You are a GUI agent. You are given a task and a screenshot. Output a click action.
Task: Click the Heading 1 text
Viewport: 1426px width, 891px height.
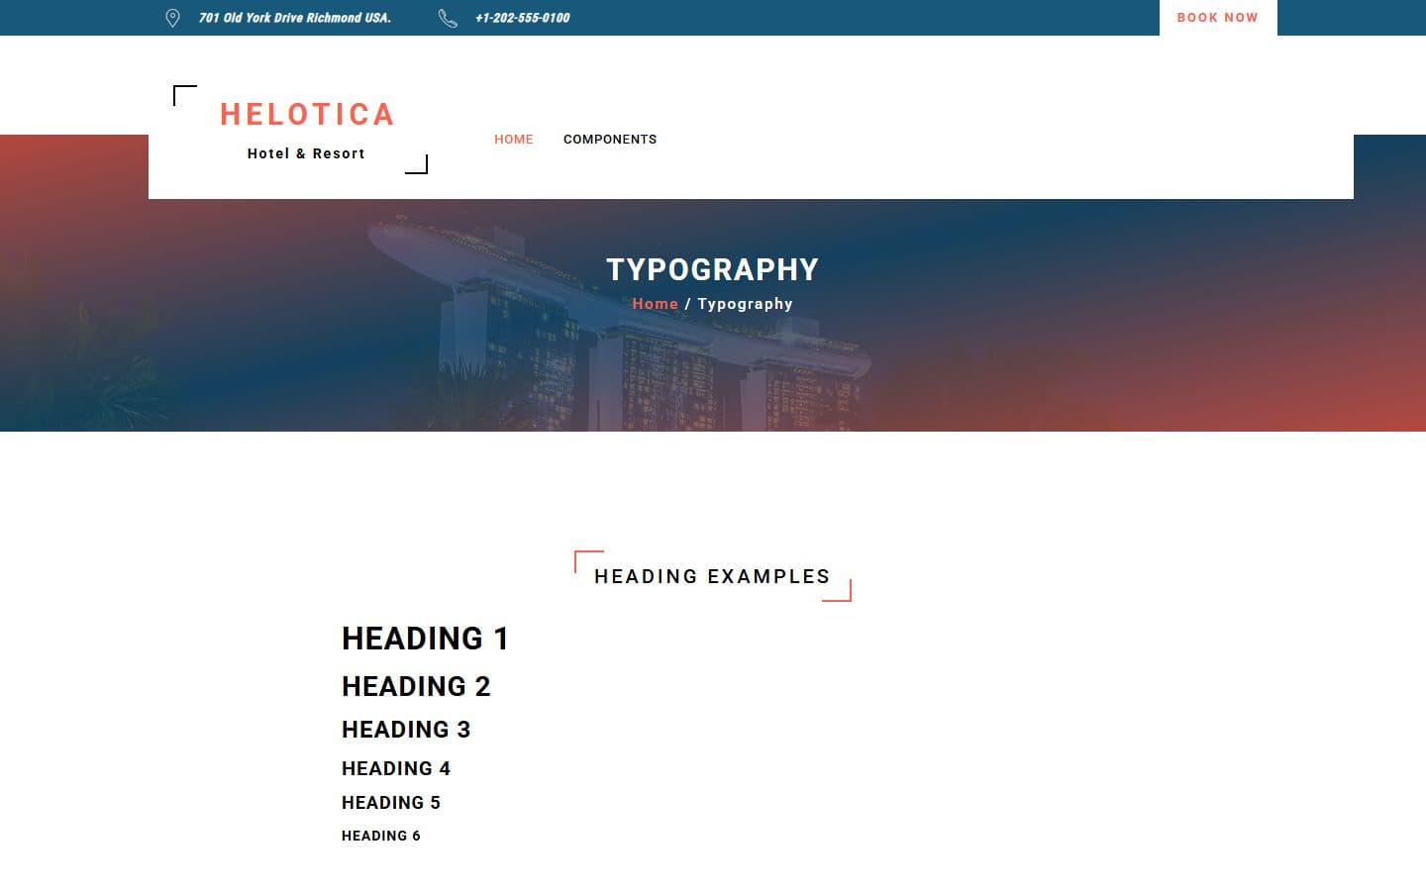[x=425, y=639]
